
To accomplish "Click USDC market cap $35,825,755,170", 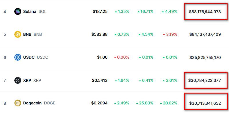I will 205,58.
